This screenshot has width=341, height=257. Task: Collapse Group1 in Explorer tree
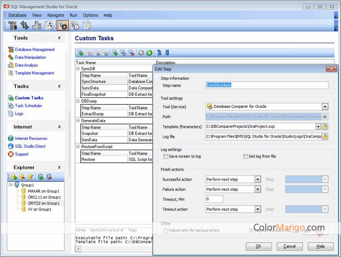(10, 185)
